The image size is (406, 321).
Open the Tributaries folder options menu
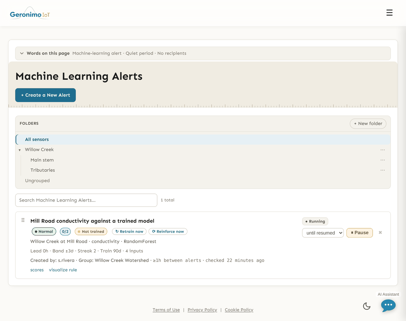[x=383, y=170]
